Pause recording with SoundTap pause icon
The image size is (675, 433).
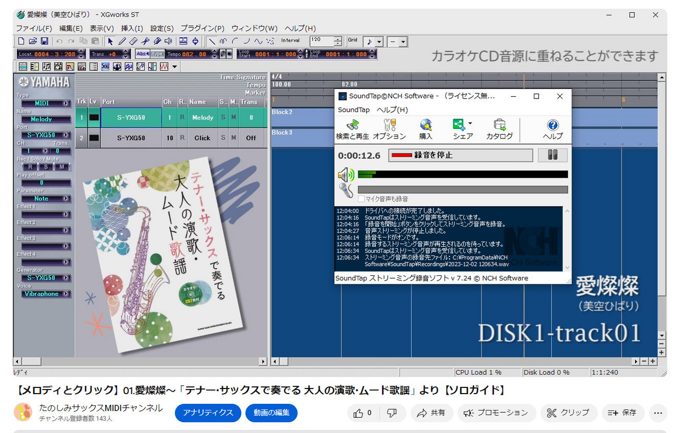click(553, 155)
